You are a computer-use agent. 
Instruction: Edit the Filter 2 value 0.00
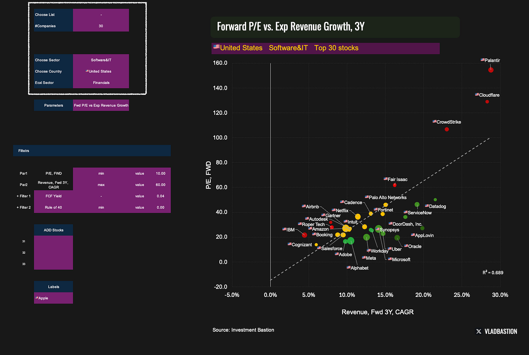point(161,207)
